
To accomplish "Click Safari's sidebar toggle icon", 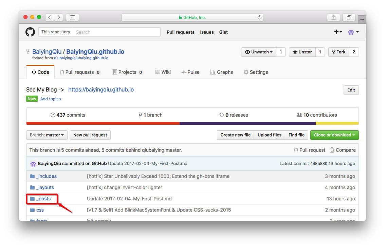I will click(72, 17).
